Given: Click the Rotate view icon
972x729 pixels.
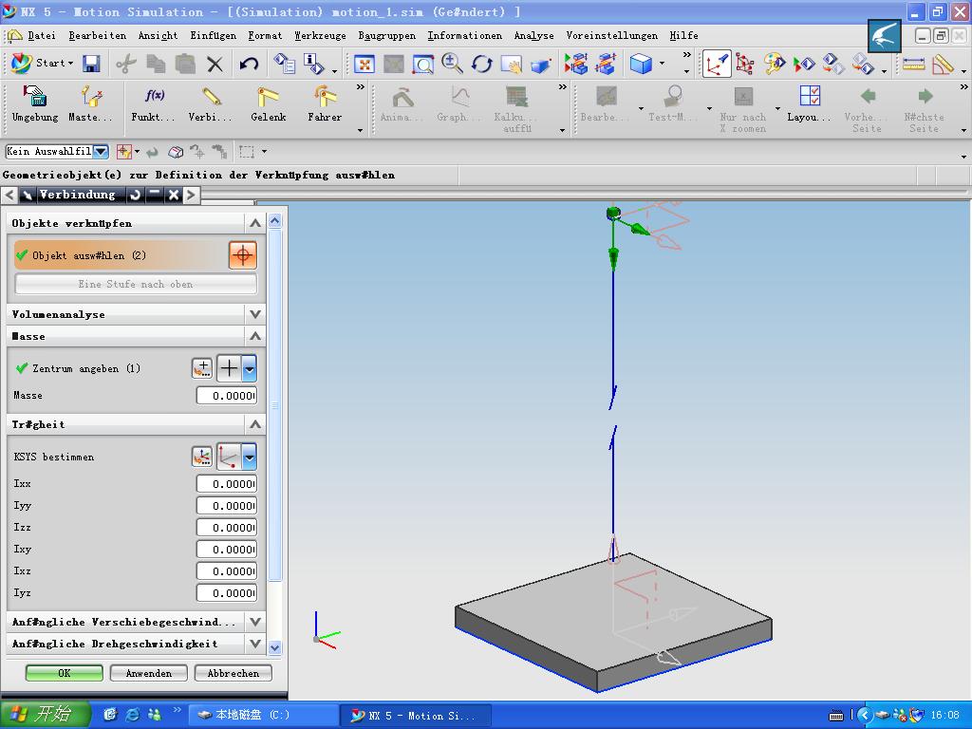Looking at the screenshot, I should pos(481,64).
